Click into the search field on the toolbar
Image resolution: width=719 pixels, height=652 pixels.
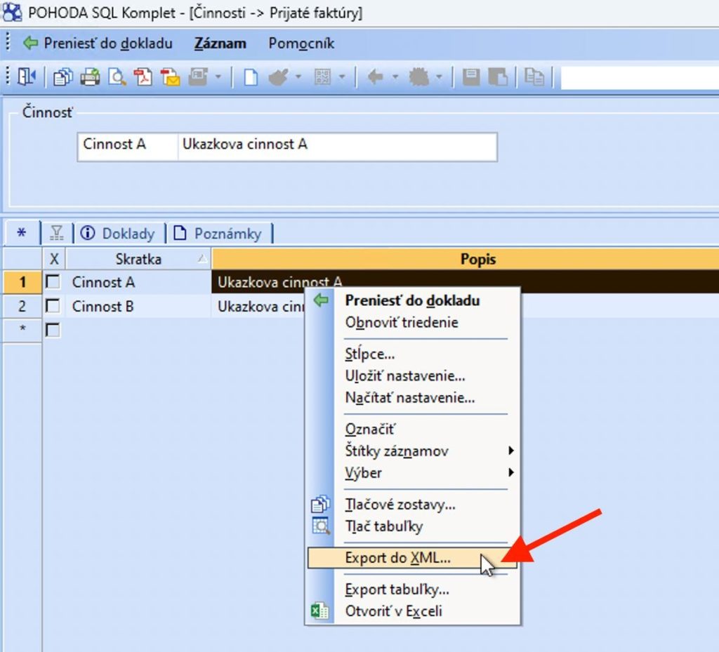(640, 77)
